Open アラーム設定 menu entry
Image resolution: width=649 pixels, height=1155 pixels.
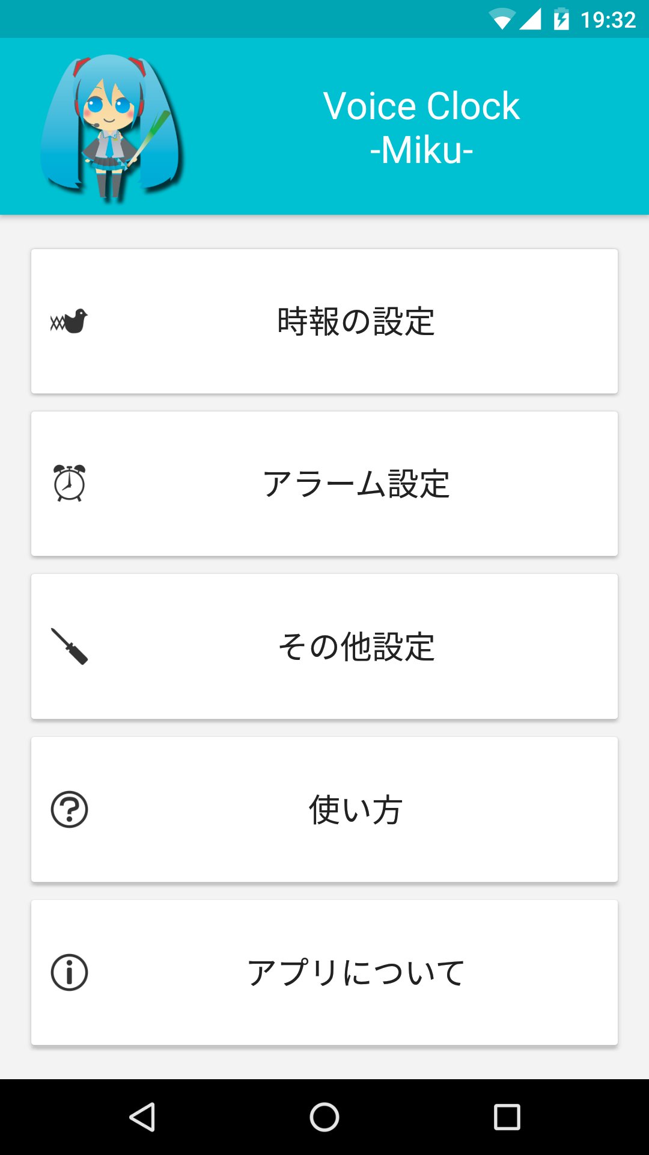(x=356, y=484)
